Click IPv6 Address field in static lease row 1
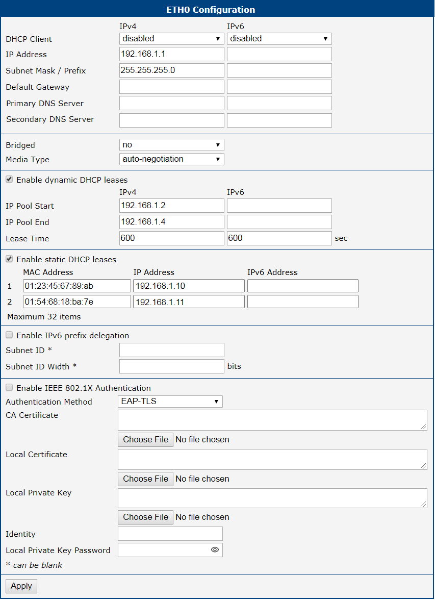The width and height of the screenshot is (435, 600). click(x=303, y=286)
